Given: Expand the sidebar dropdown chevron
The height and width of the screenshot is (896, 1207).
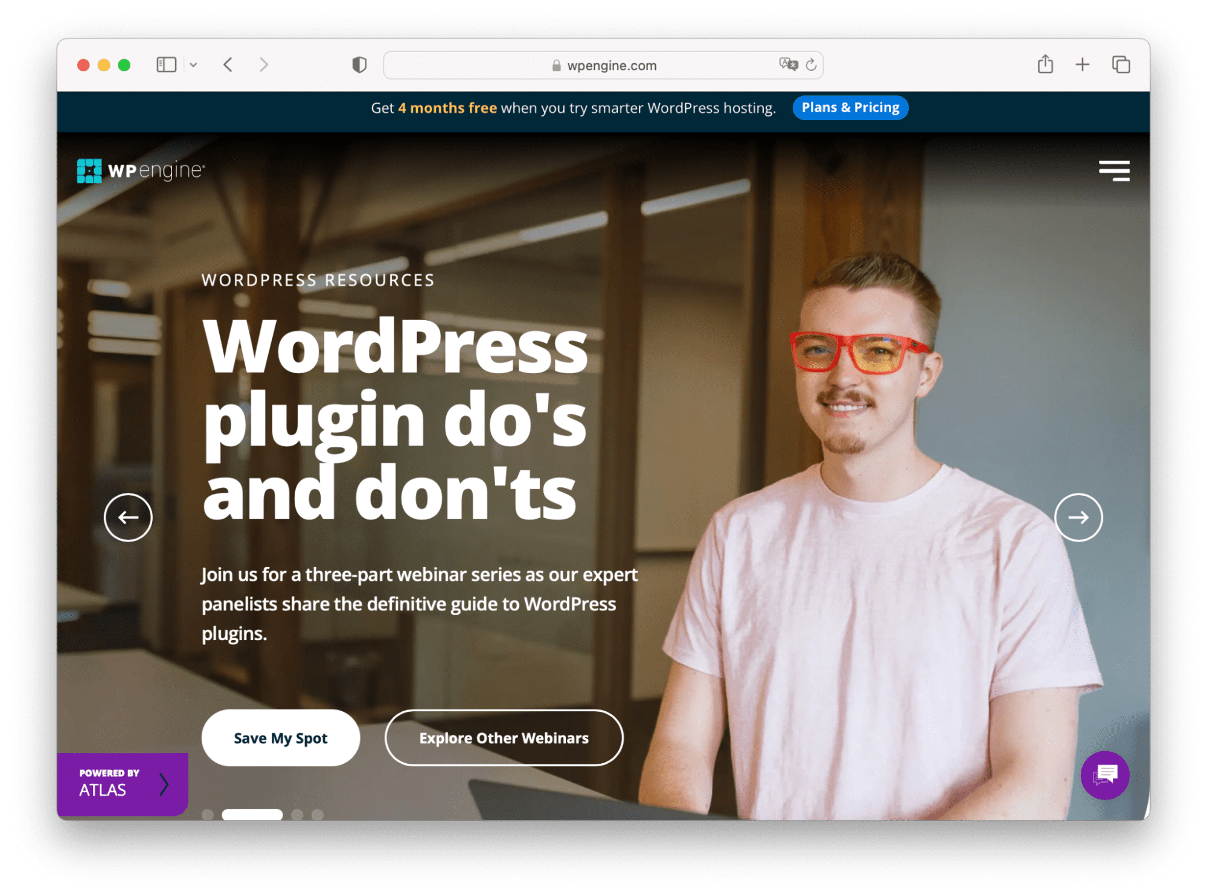Looking at the screenshot, I should click(193, 65).
